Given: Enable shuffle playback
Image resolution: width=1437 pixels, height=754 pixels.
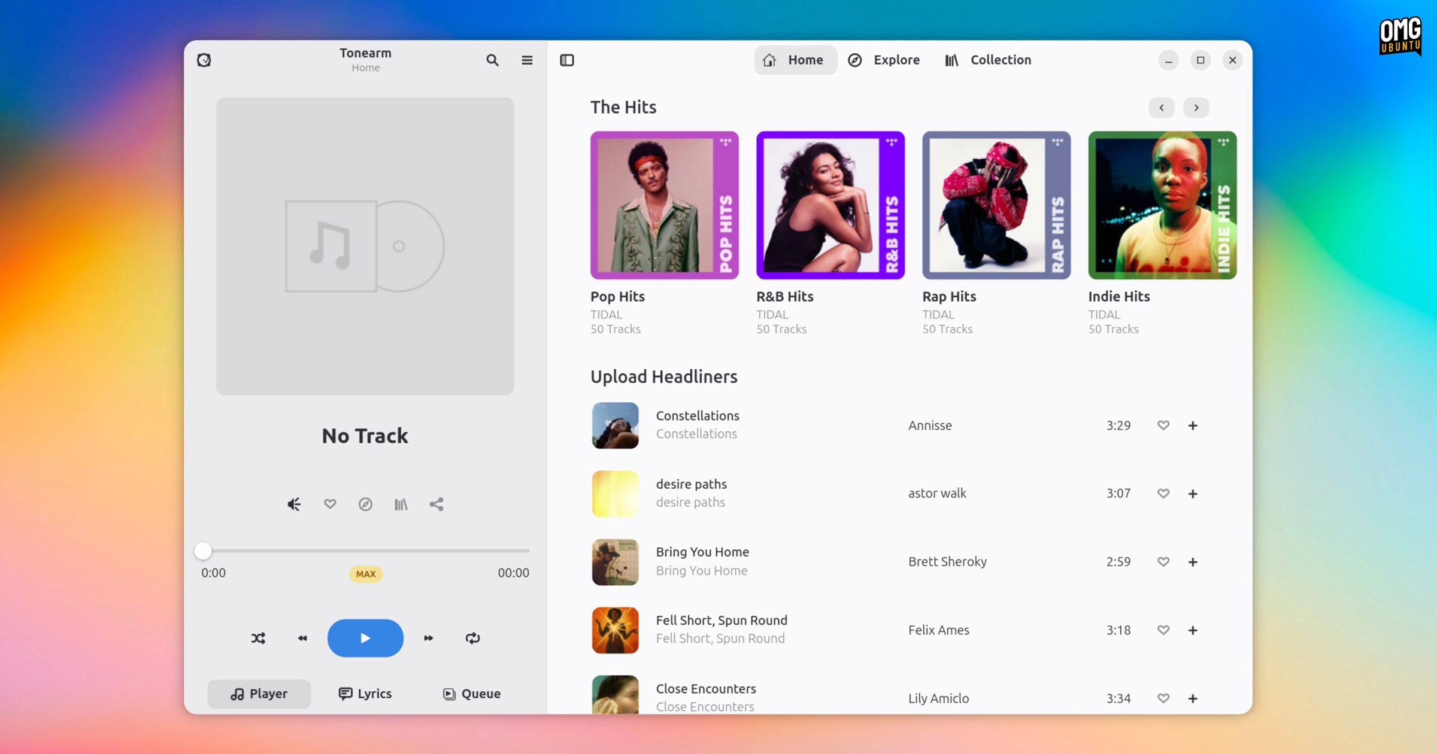Looking at the screenshot, I should pos(258,638).
